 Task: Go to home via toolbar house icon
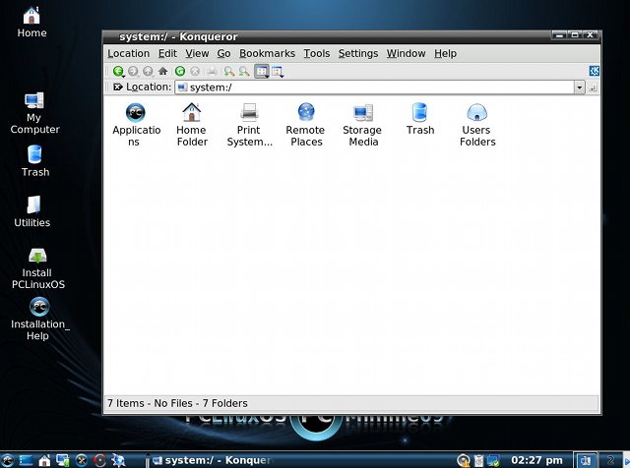pyautogui.click(x=162, y=72)
